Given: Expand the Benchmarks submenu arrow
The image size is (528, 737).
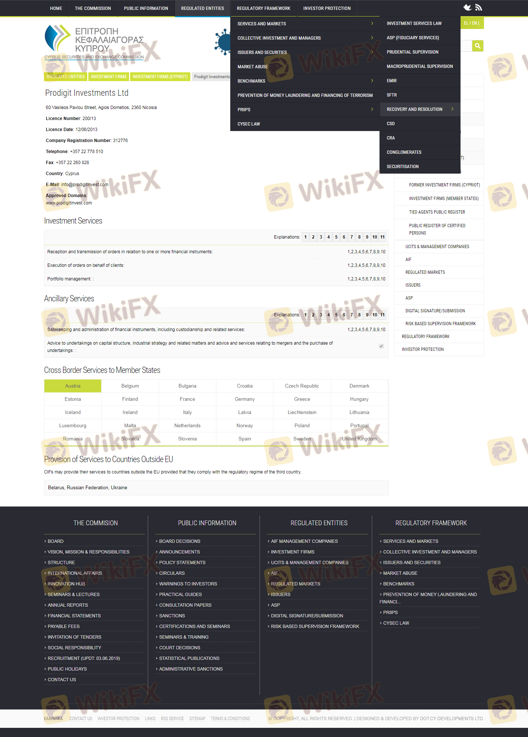Looking at the screenshot, I should [372, 81].
